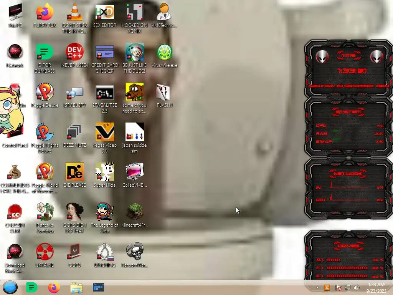Select the Peggle Deluxe icon

click(45, 95)
